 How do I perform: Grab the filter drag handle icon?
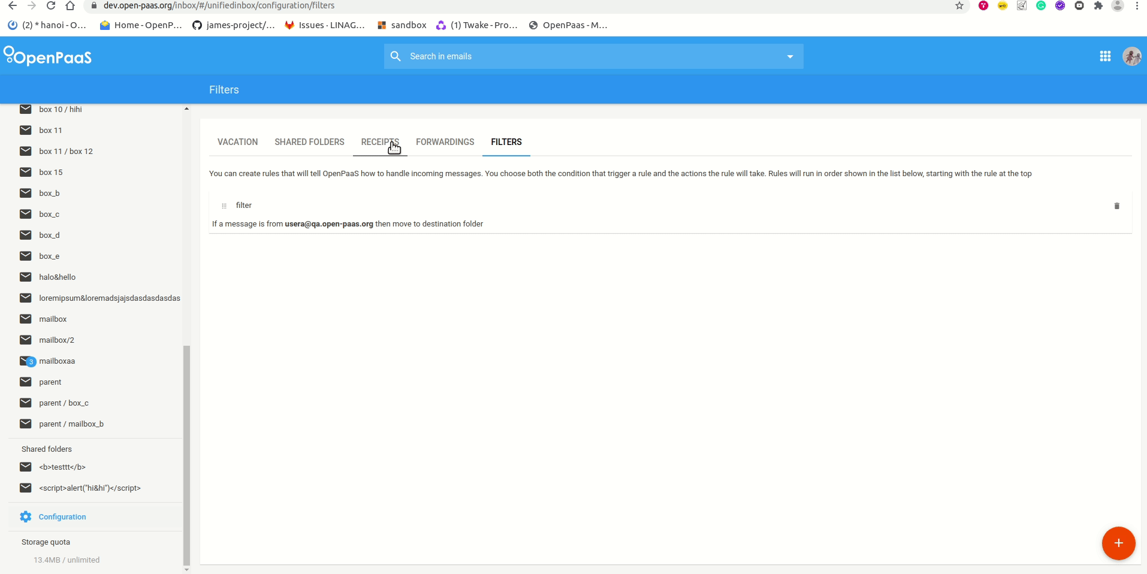tap(223, 206)
